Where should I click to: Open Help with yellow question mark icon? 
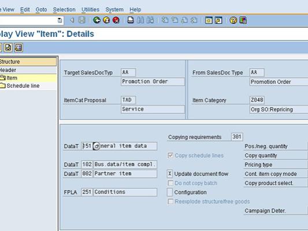point(233,20)
